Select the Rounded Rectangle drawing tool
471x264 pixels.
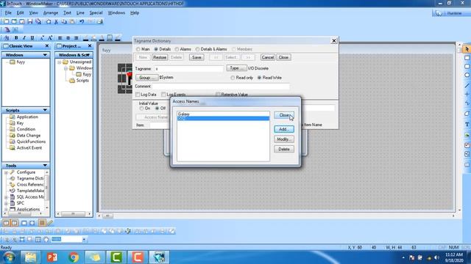click(467, 67)
